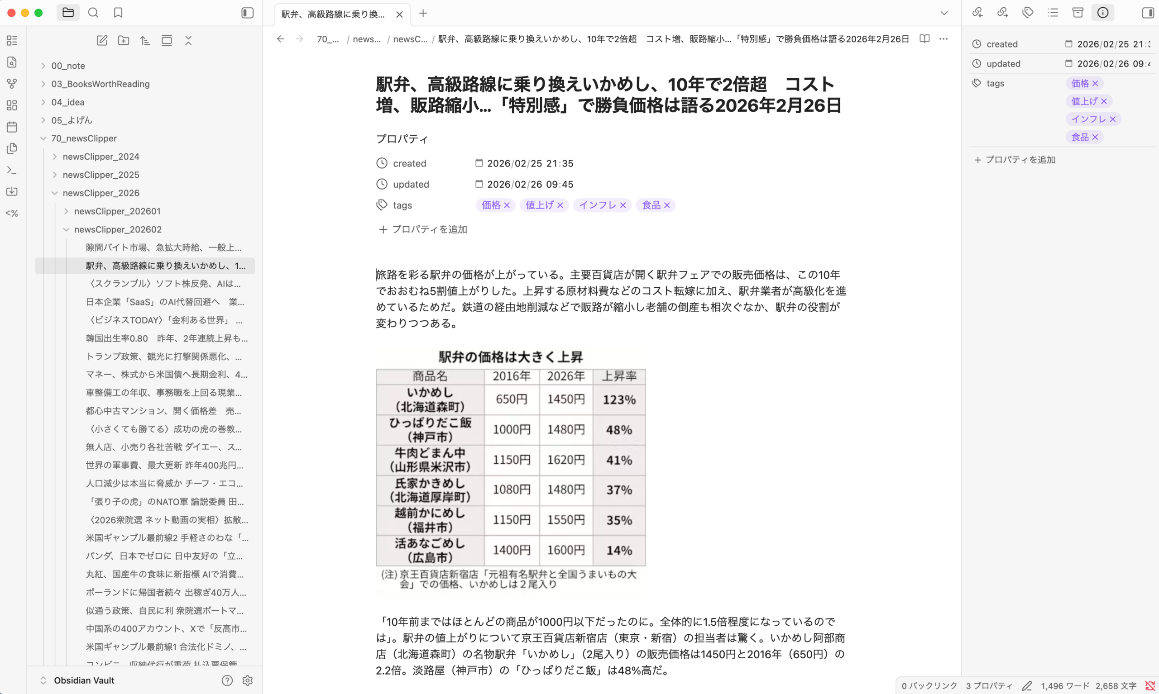Open the calendar plugin icon
This screenshot has width=1159, height=694.
click(x=12, y=127)
